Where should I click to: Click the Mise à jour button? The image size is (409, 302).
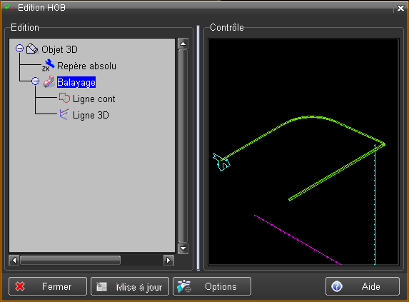pos(130,286)
